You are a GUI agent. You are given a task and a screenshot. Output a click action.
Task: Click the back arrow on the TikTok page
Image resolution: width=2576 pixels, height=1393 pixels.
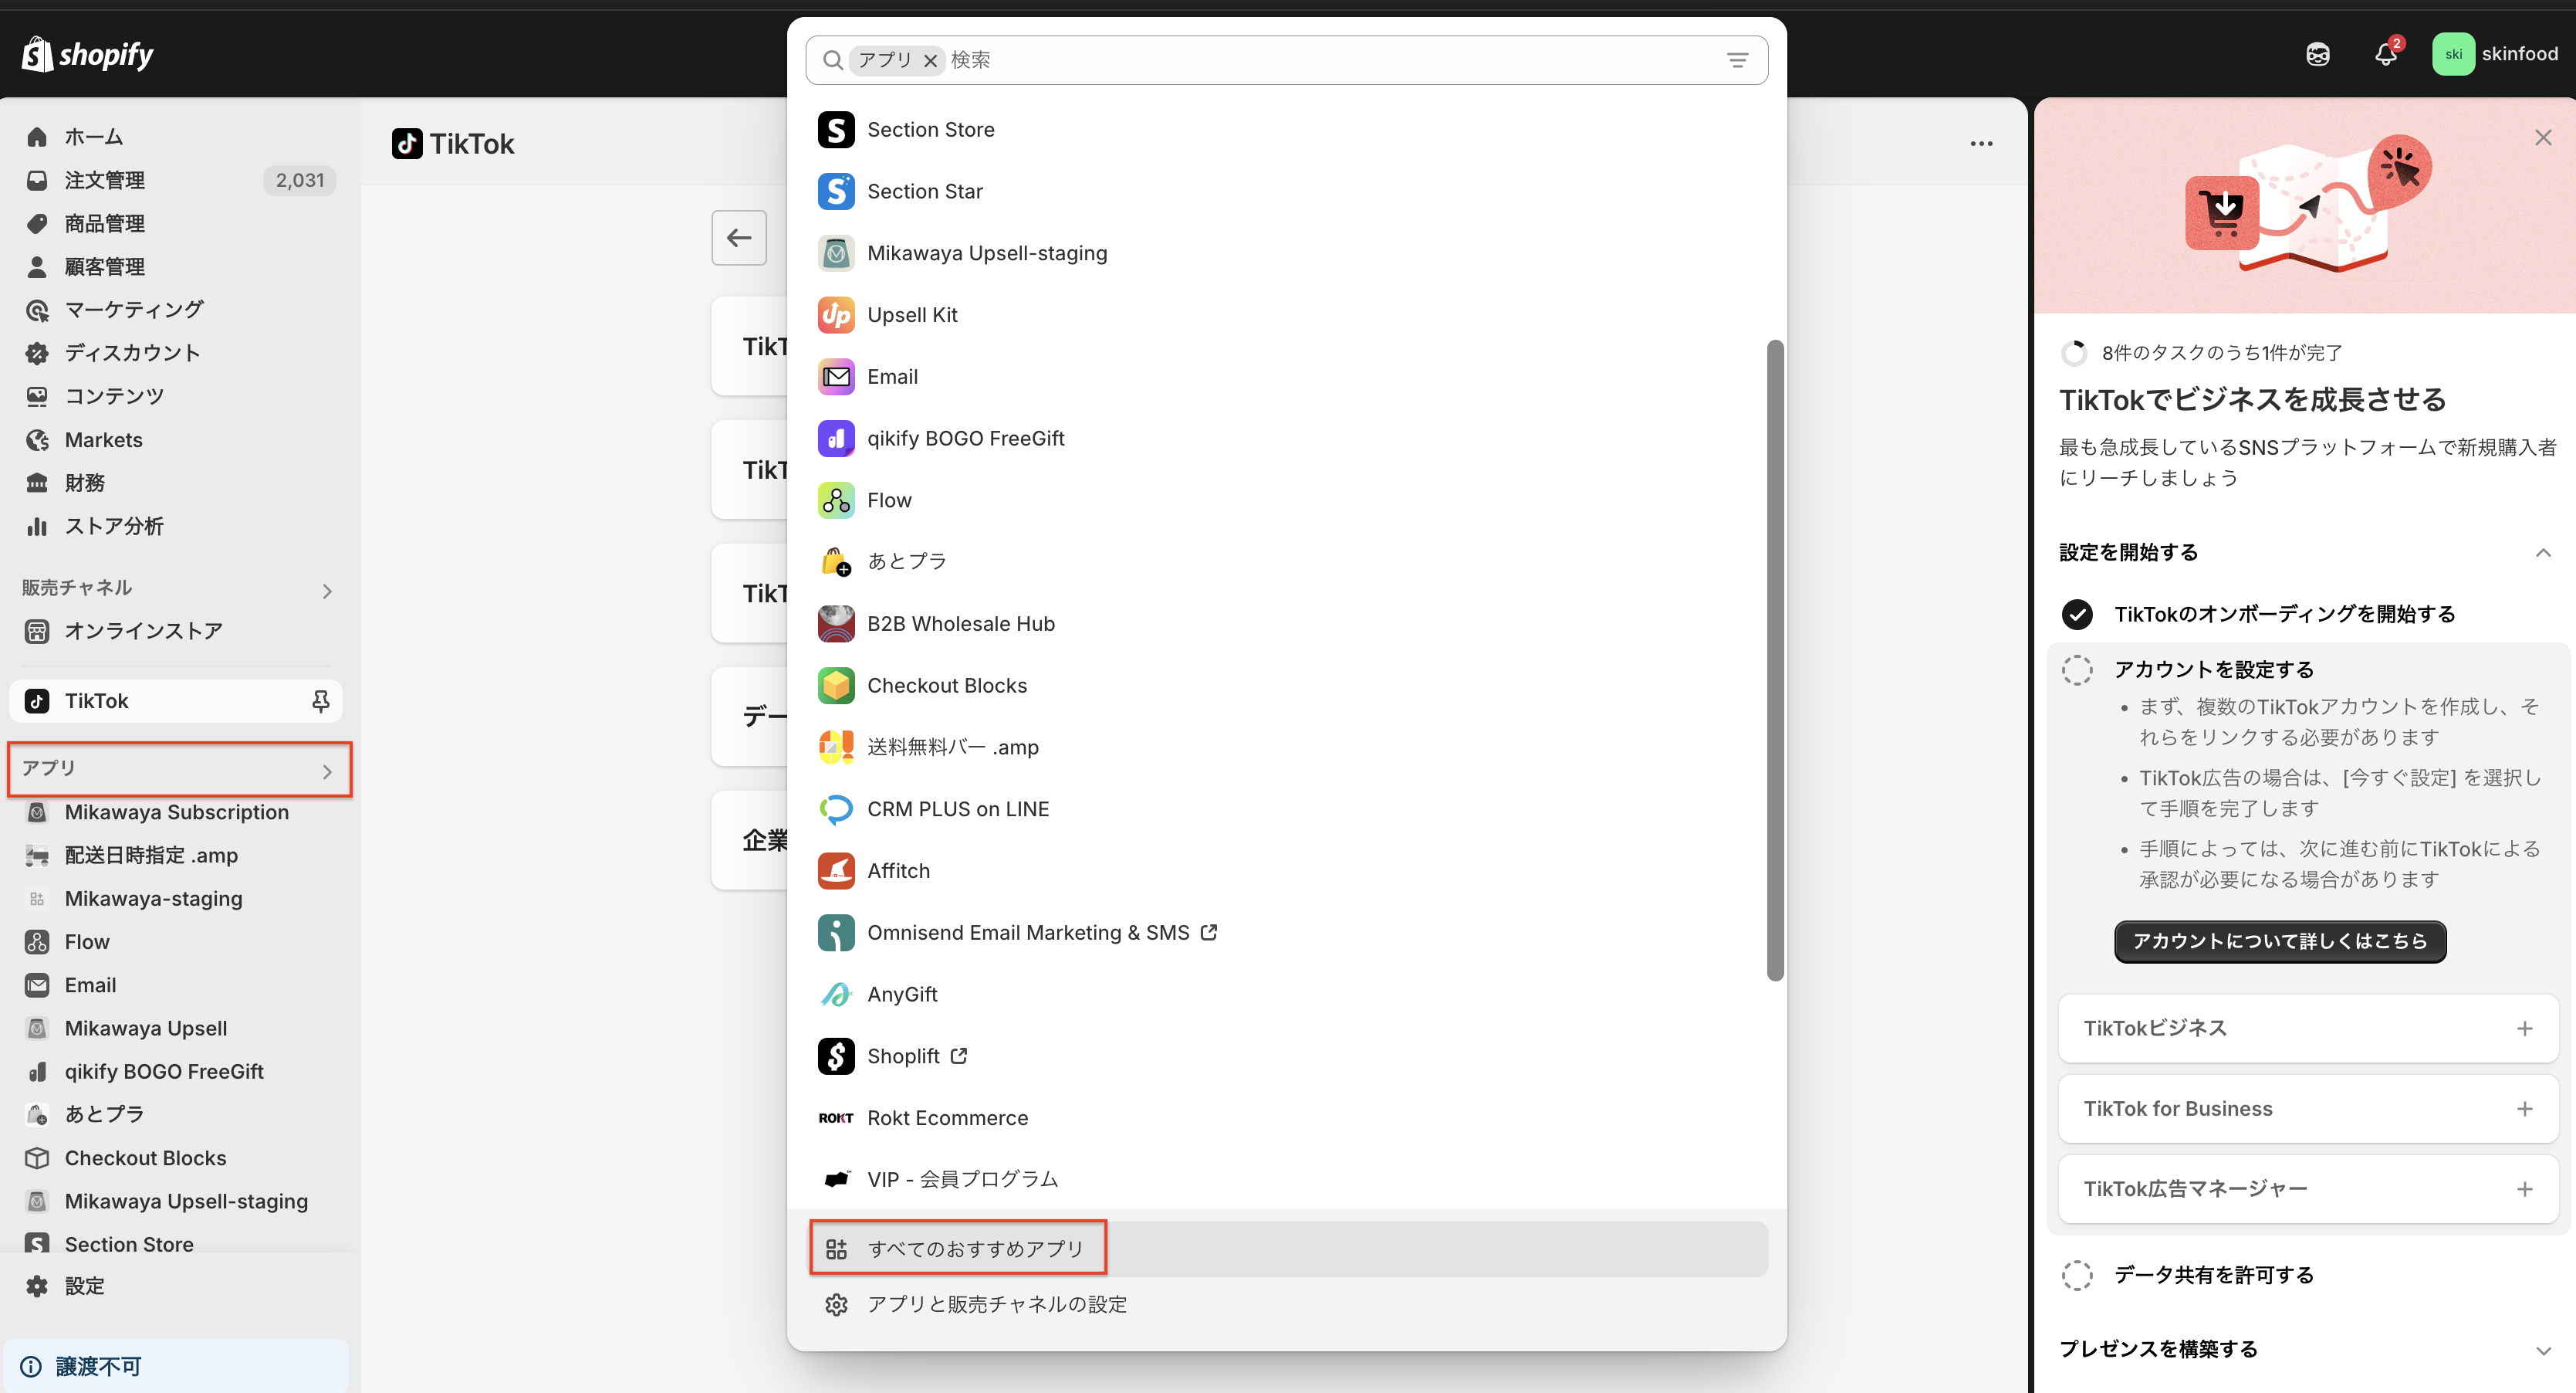pos(739,238)
